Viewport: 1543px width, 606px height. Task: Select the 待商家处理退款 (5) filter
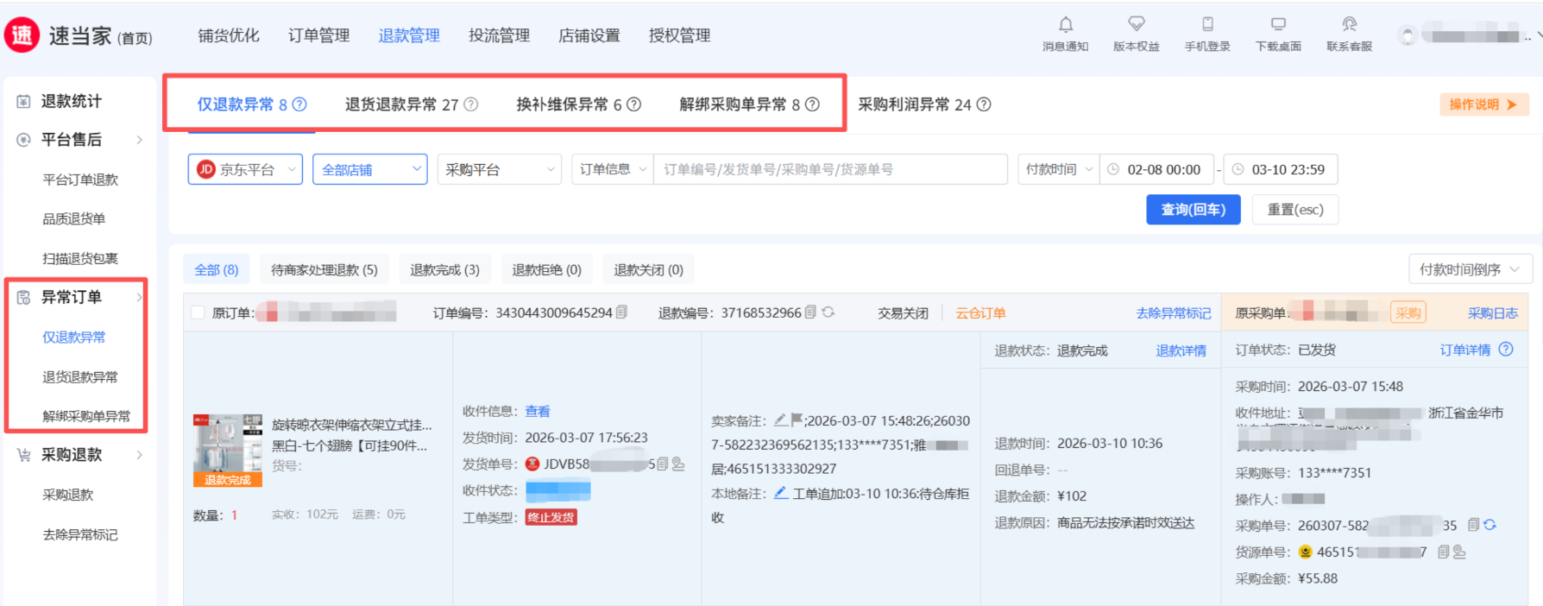tap(324, 270)
